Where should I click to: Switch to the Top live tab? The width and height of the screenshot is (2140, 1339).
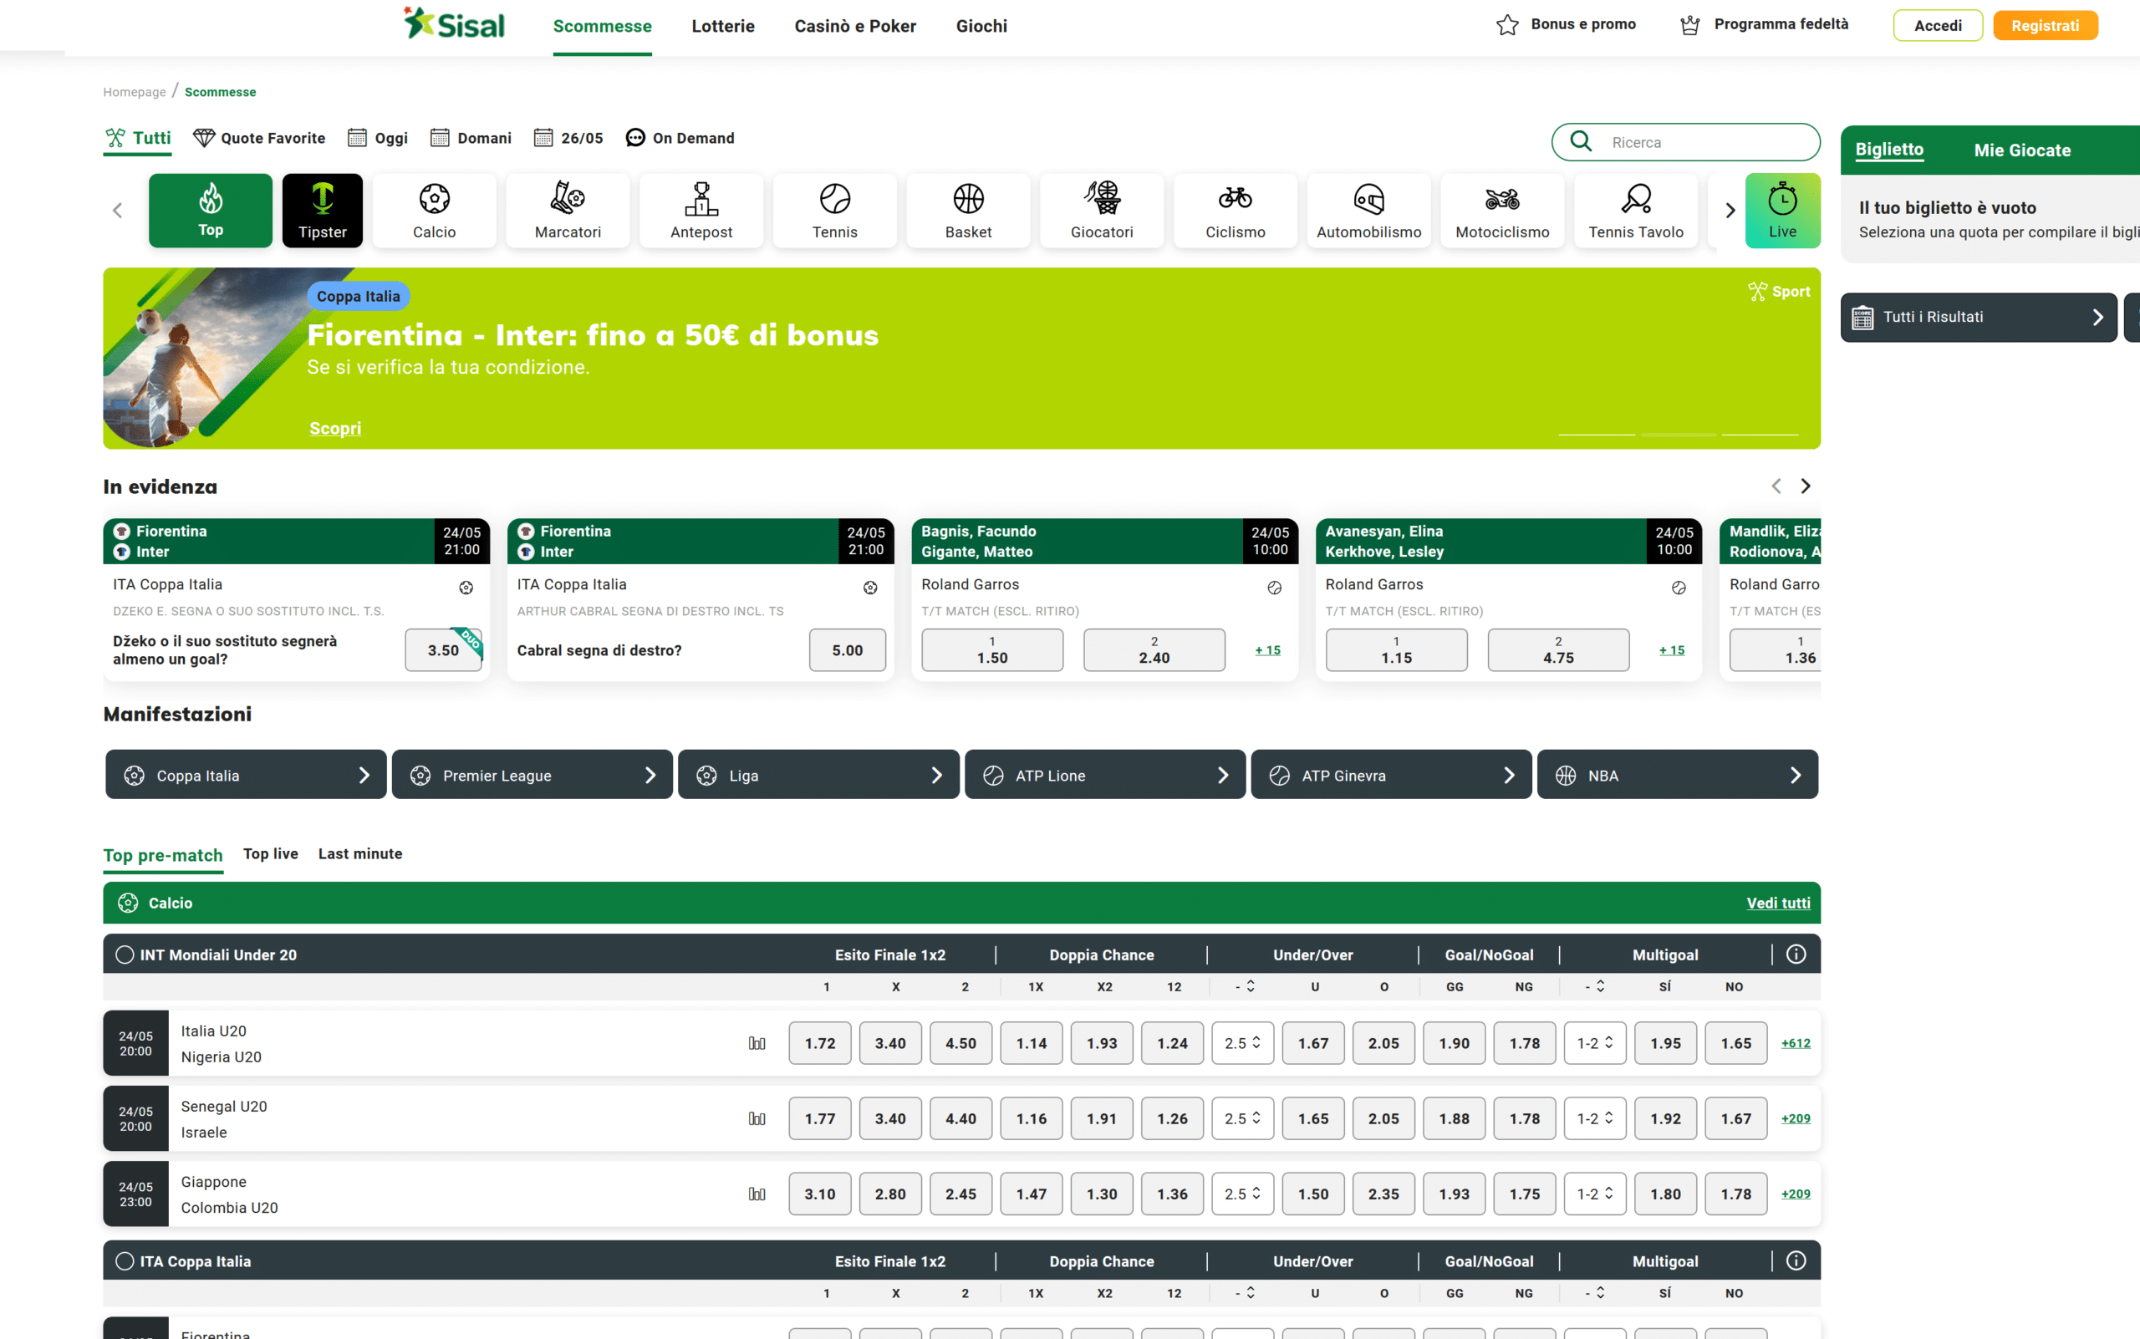click(x=270, y=853)
